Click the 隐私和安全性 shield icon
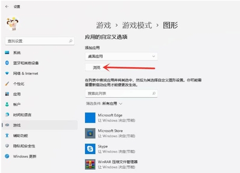The height and width of the screenshot is (173, 240). click(7, 146)
